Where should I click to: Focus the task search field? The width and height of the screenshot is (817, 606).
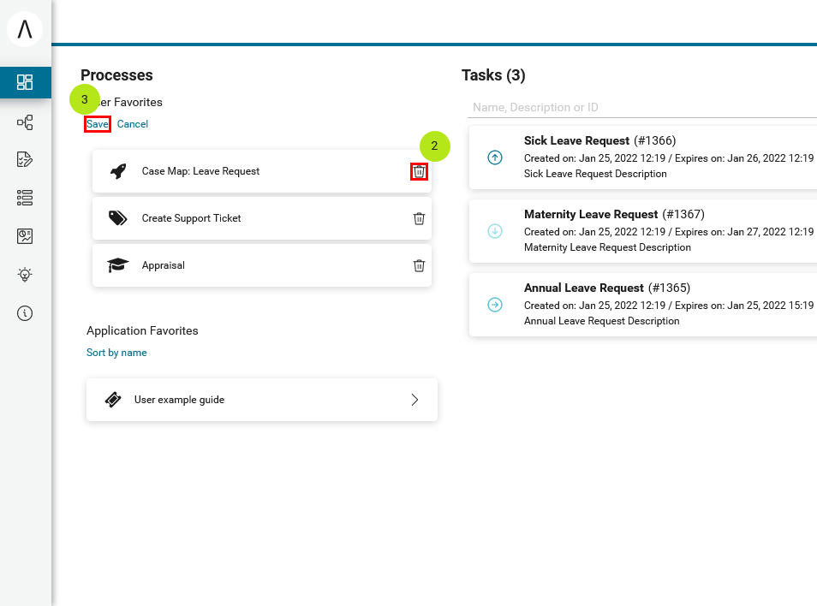pyautogui.click(x=642, y=107)
